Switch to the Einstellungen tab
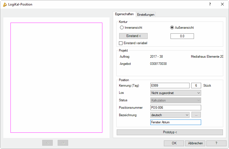Viewport: 229px width, 149px height. point(146,15)
